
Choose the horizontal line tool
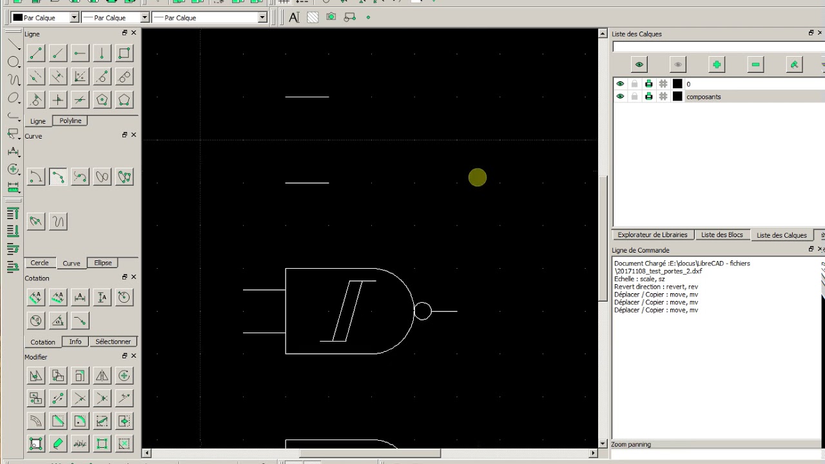80,53
